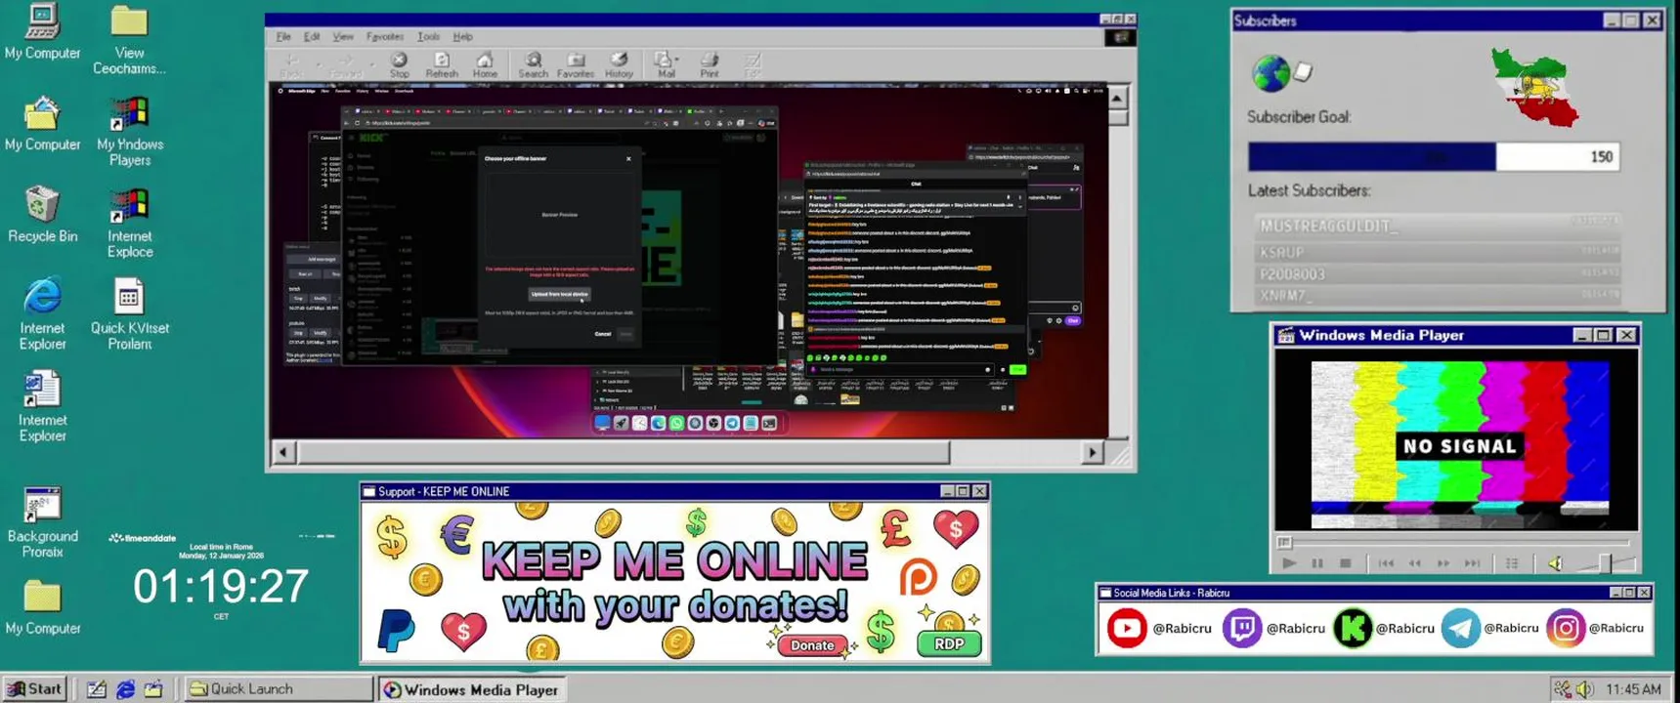Open the Internet Exploce desktop shortcut
The height and width of the screenshot is (703, 1680).
[x=129, y=223]
